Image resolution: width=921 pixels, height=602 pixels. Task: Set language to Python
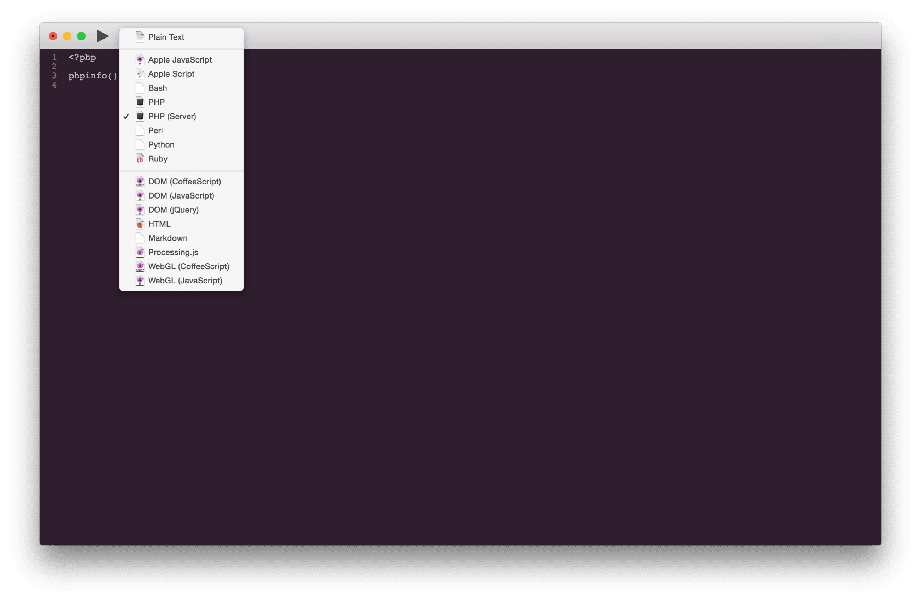pos(182,145)
